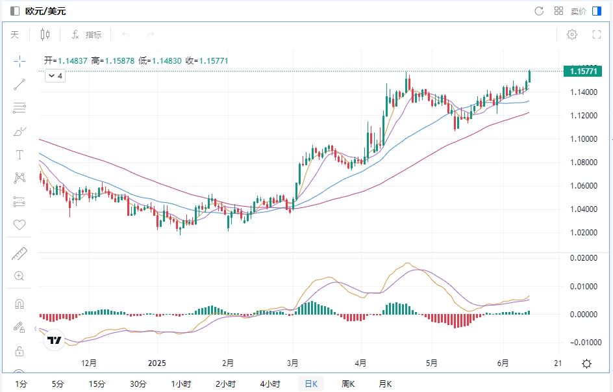The height and width of the screenshot is (392, 613).
Task: Open the 天 time interval dropdown
Action: coord(15,34)
